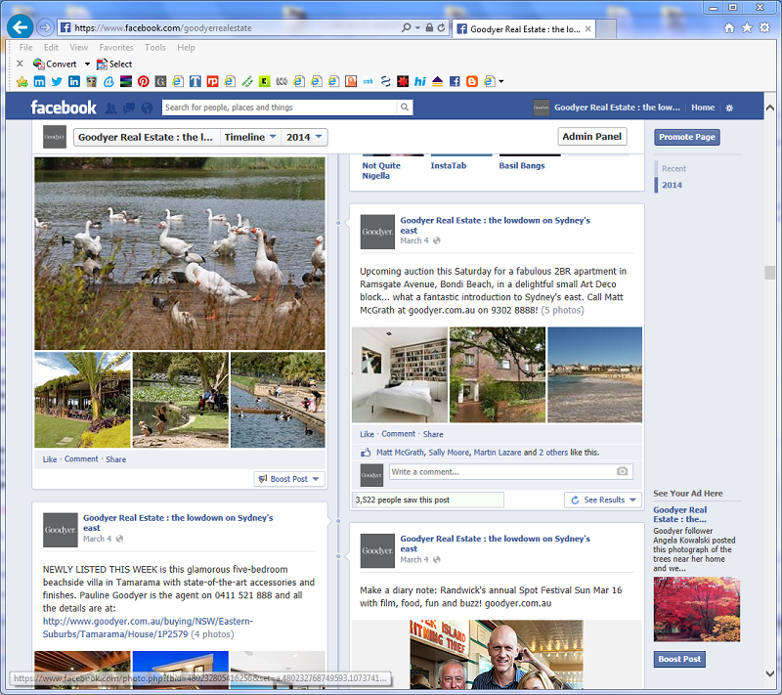Open the Not Quite Nigella link
The width and height of the screenshot is (782, 695).
381,170
